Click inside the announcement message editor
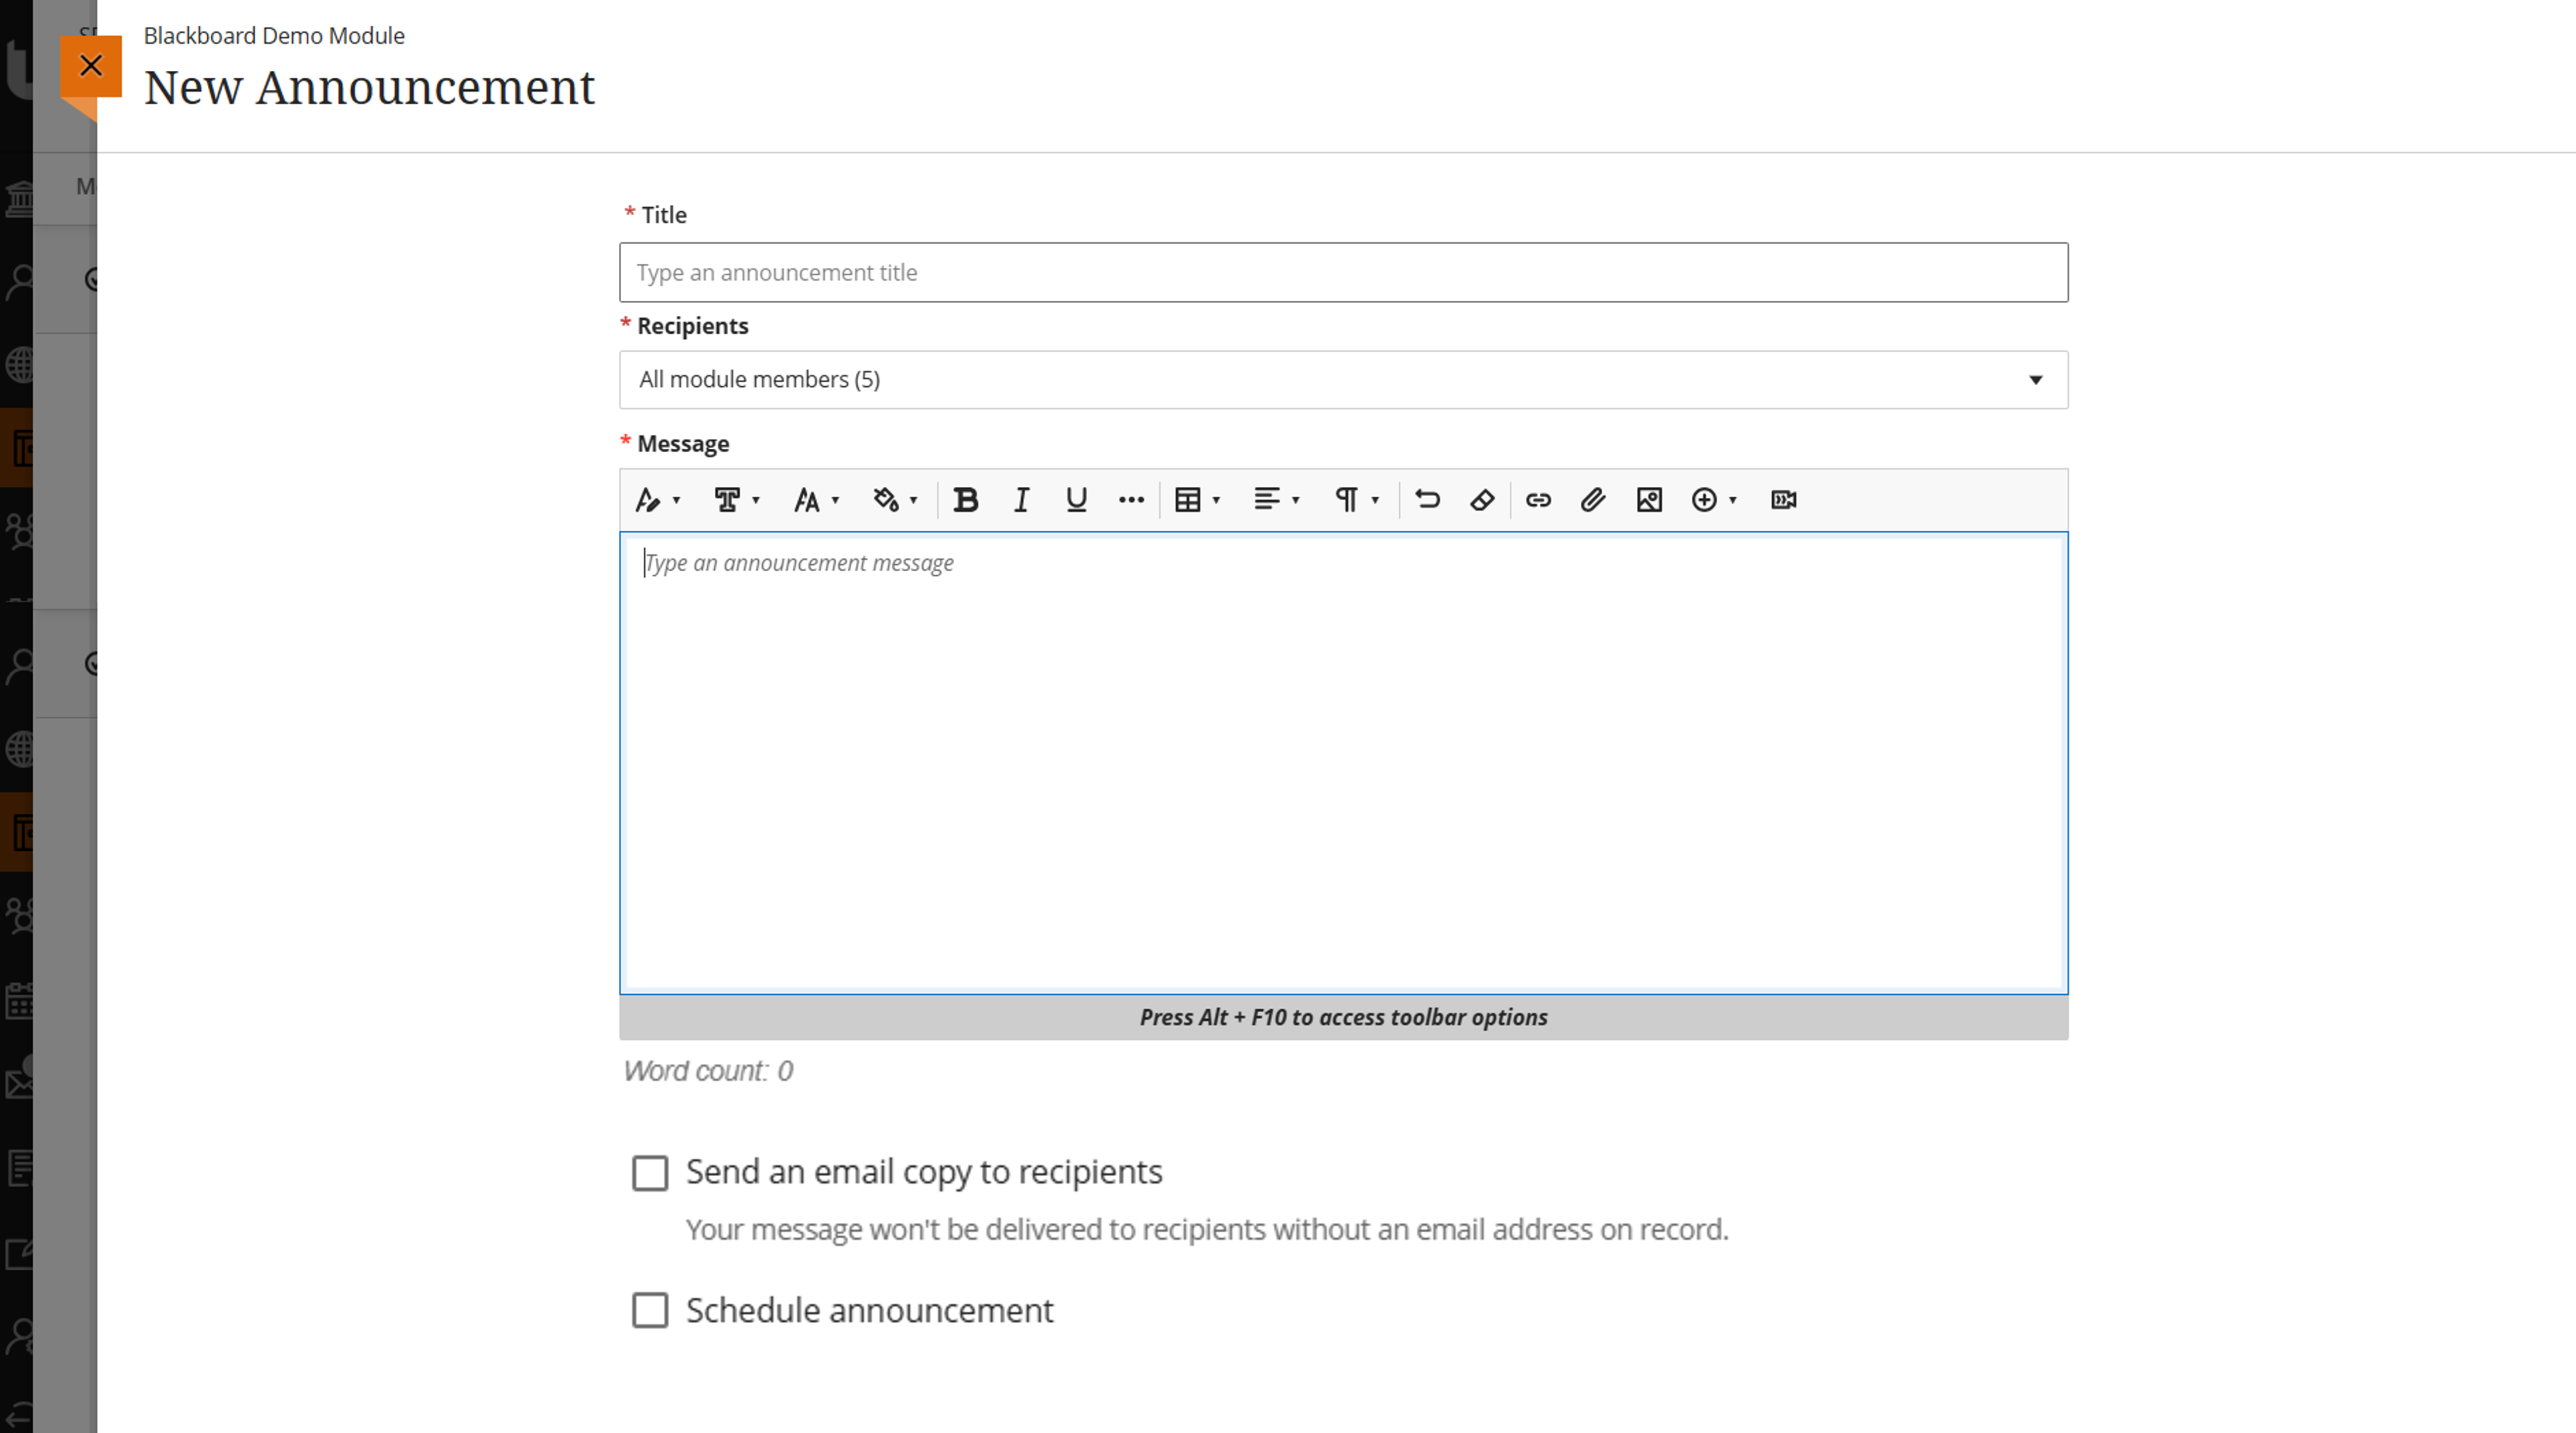 click(x=1343, y=762)
